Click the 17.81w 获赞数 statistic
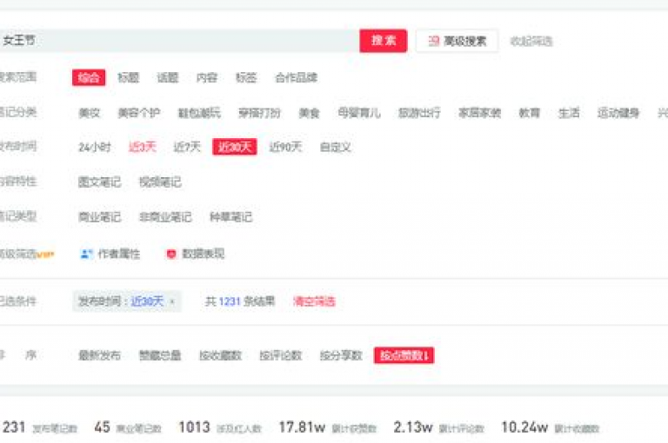 pyautogui.click(x=328, y=427)
